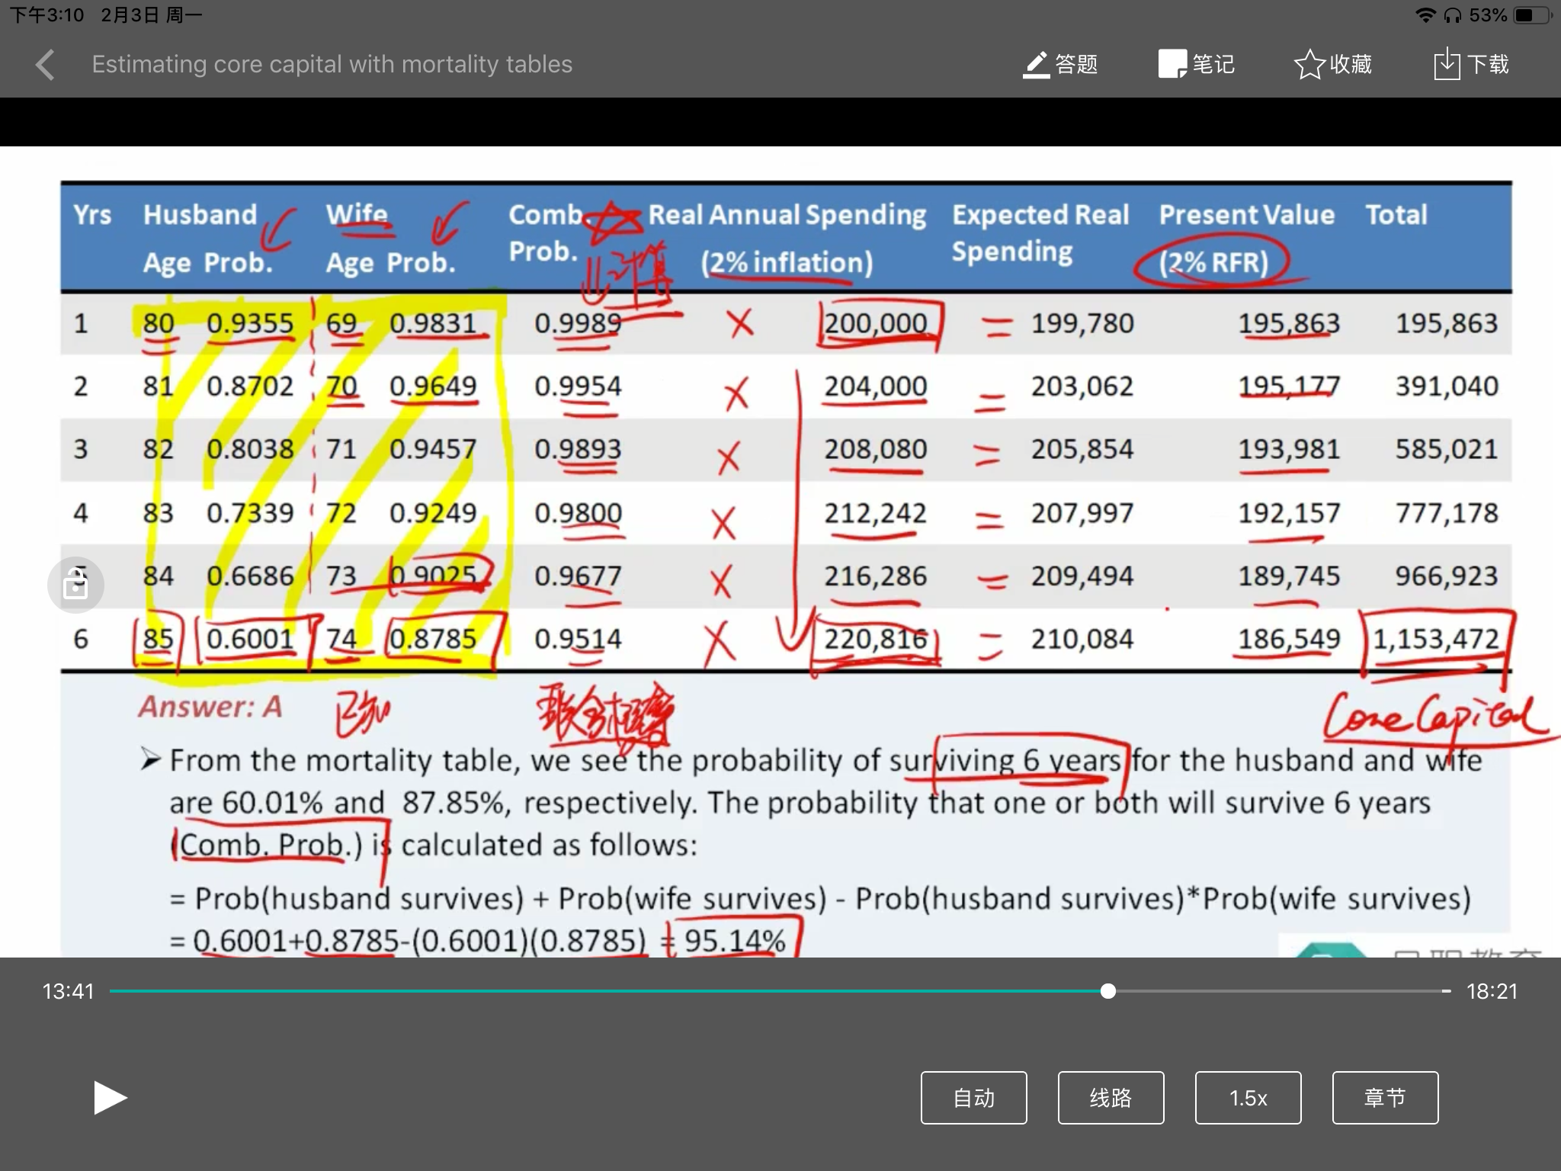Tap the wife probability 0.9649
This screenshot has height=1171, width=1561.
433,387
